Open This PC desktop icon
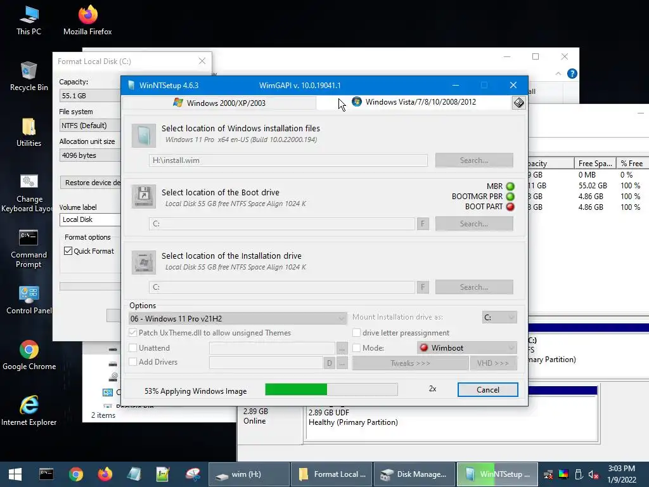 tap(29, 21)
